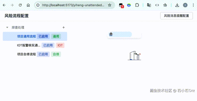Add a new flow under 排查处理
Screen dimensions: 197x101
(x=64, y=27)
